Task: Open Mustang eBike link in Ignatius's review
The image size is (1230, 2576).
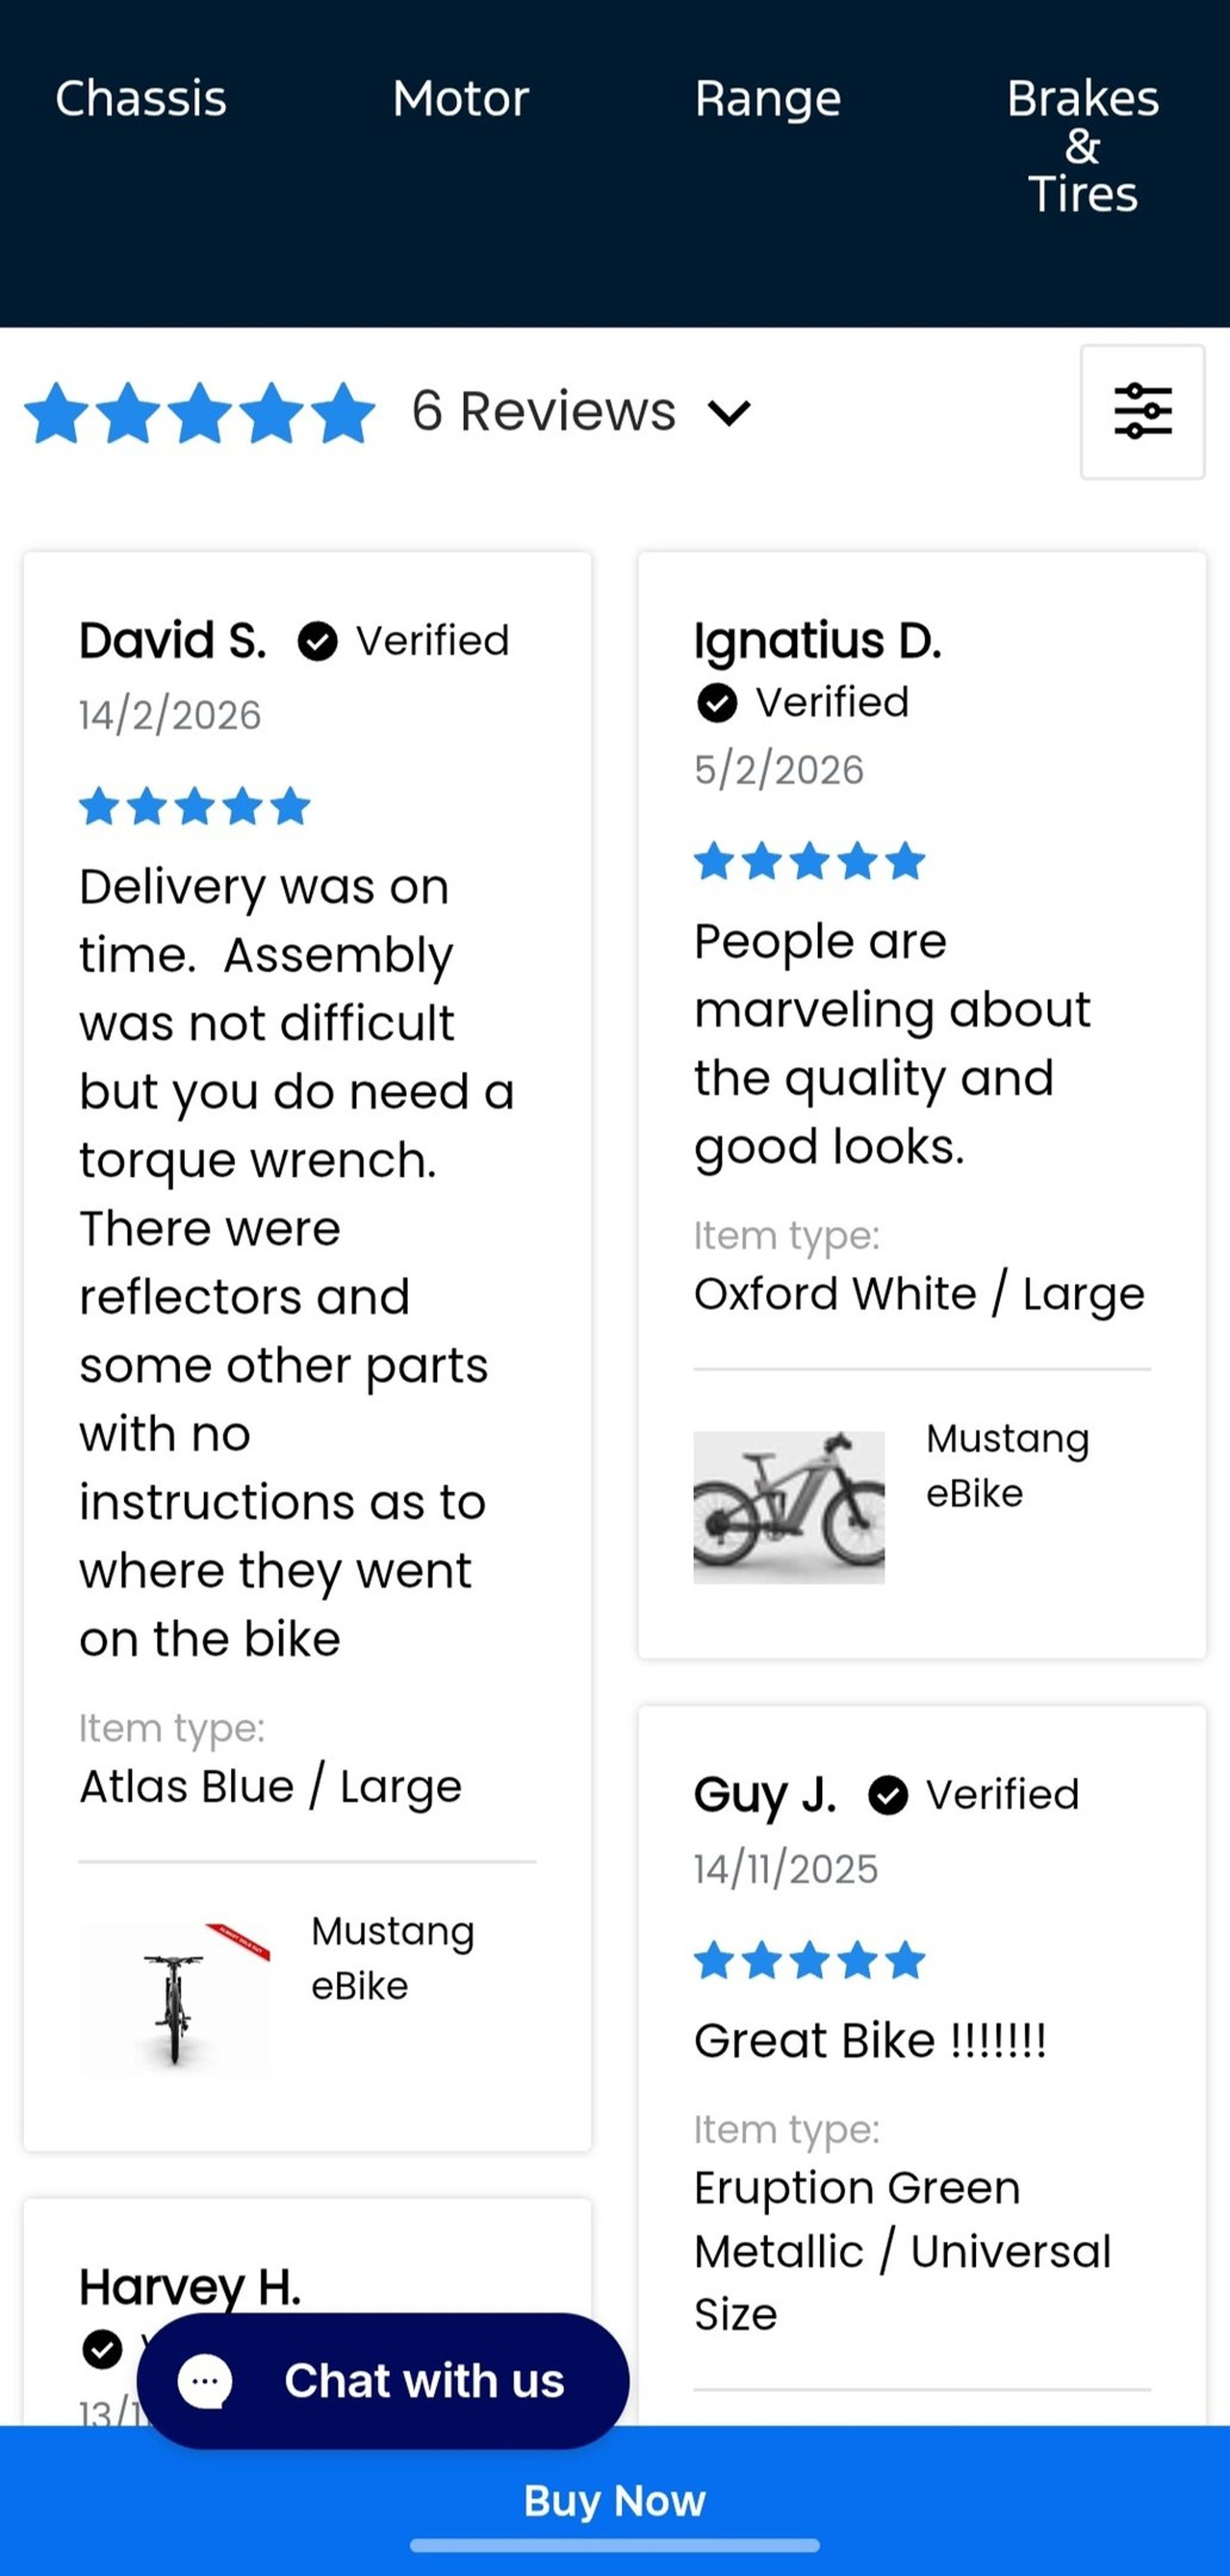Action: click(x=1007, y=1465)
